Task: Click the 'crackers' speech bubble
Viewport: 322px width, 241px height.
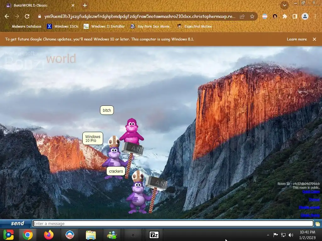Action: [x=116, y=171]
